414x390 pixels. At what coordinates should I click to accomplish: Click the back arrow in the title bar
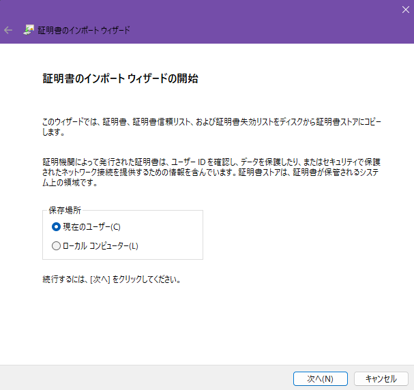[8, 30]
